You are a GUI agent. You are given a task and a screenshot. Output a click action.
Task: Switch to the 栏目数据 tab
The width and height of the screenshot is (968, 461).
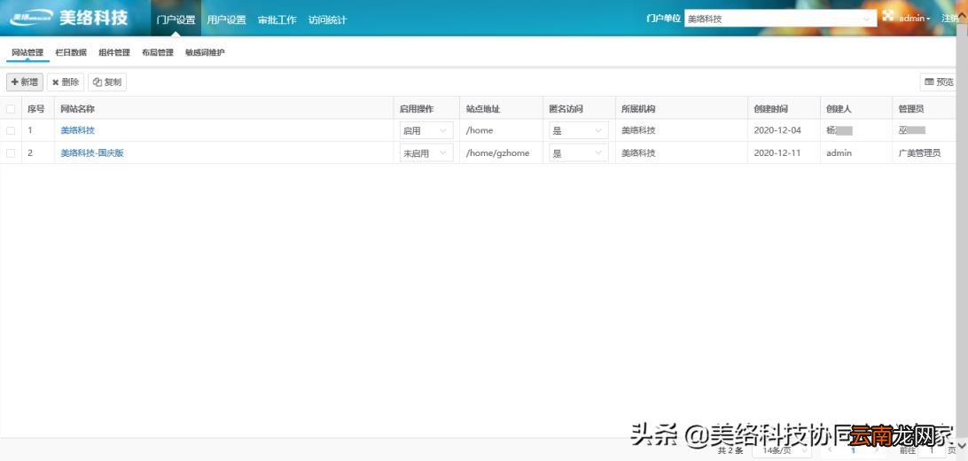[71, 52]
